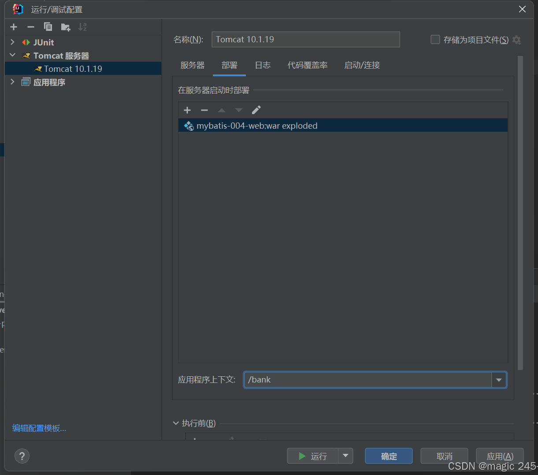
Task: Open the store-as-project-file gear settings
Action: coord(517,40)
